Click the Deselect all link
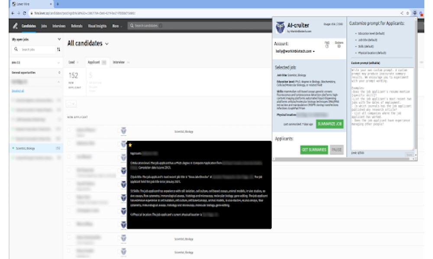 (18, 91)
